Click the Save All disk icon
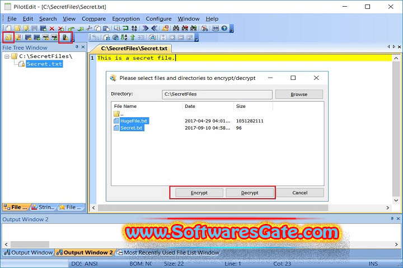The image size is (403, 268). point(43,28)
